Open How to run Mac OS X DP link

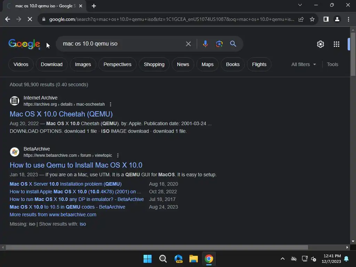[x=77, y=199]
